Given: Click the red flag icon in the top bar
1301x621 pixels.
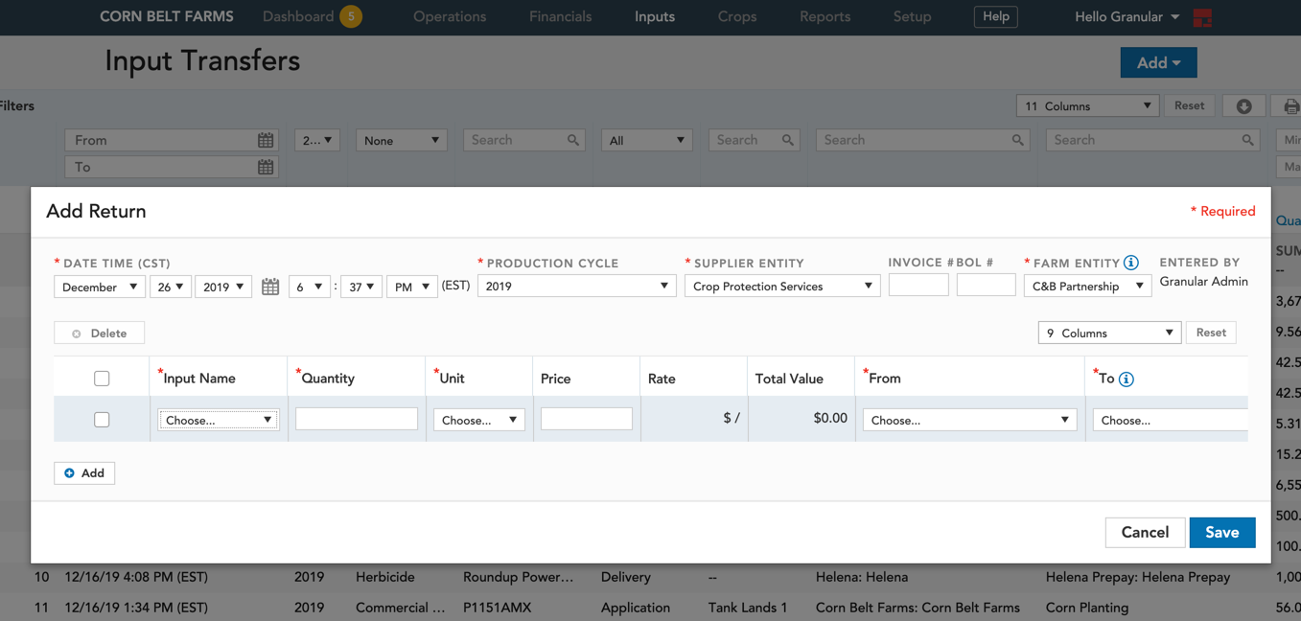Looking at the screenshot, I should coord(1202,17).
